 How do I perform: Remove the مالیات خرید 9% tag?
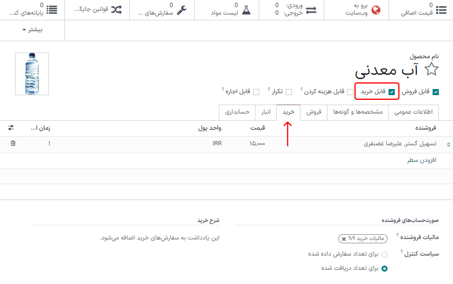point(344,239)
